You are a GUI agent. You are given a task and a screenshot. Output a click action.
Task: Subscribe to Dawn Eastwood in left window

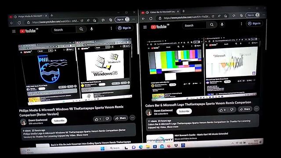coord(59,121)
